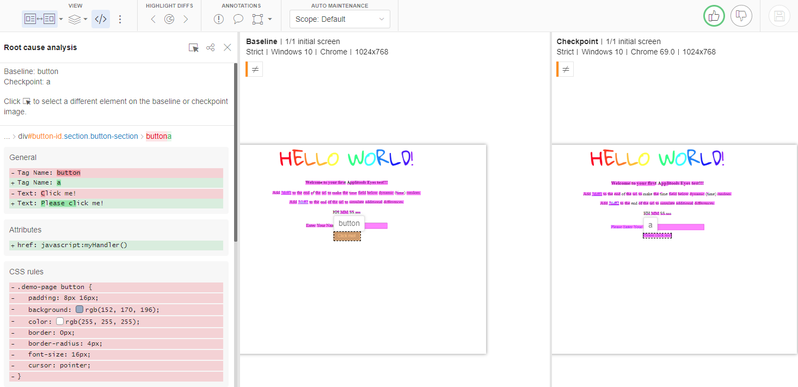
Task: Click the mark issue exclamation annotation icon
Action: (x=219, y=19)
